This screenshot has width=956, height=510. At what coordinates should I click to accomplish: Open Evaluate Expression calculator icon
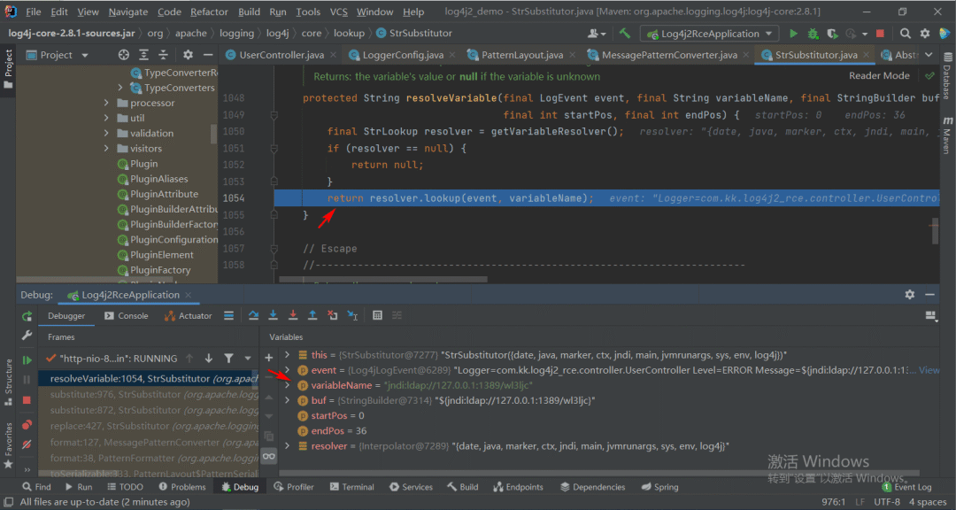click(x=377, y=315)
